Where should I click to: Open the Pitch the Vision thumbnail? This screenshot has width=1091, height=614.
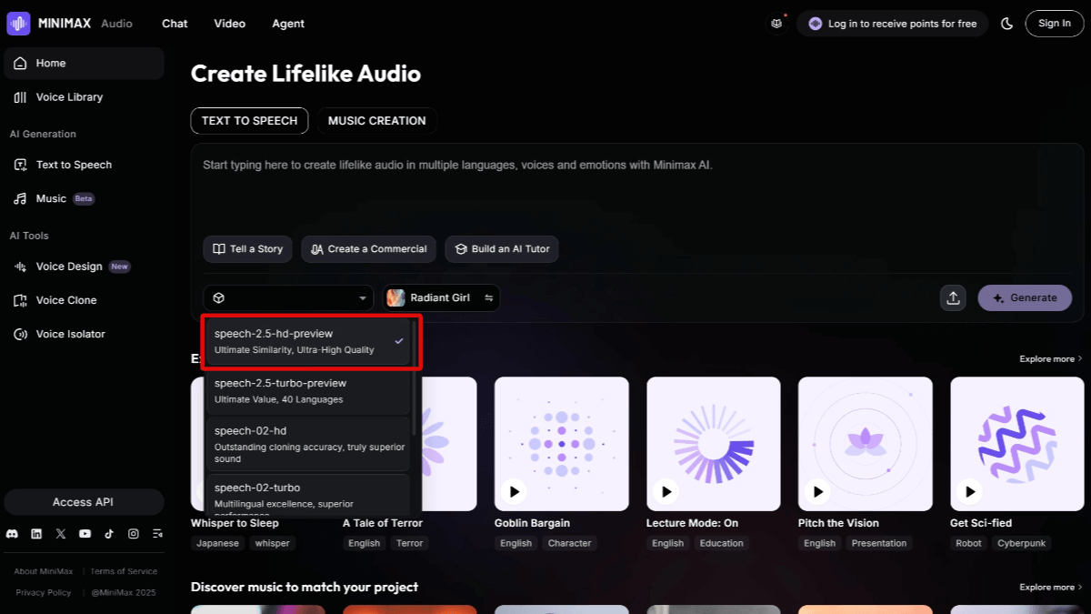click(866, 444)
